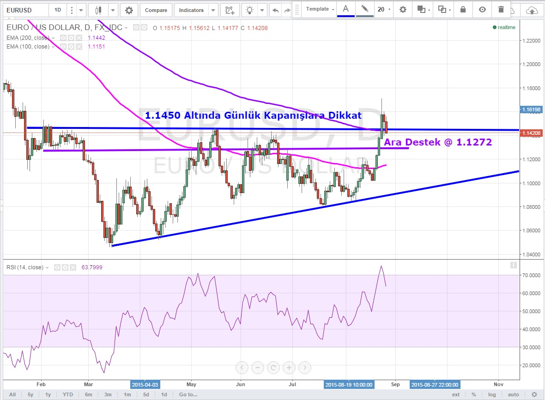
Task: Expand the Template dropdown
Action: pos(320,9)
